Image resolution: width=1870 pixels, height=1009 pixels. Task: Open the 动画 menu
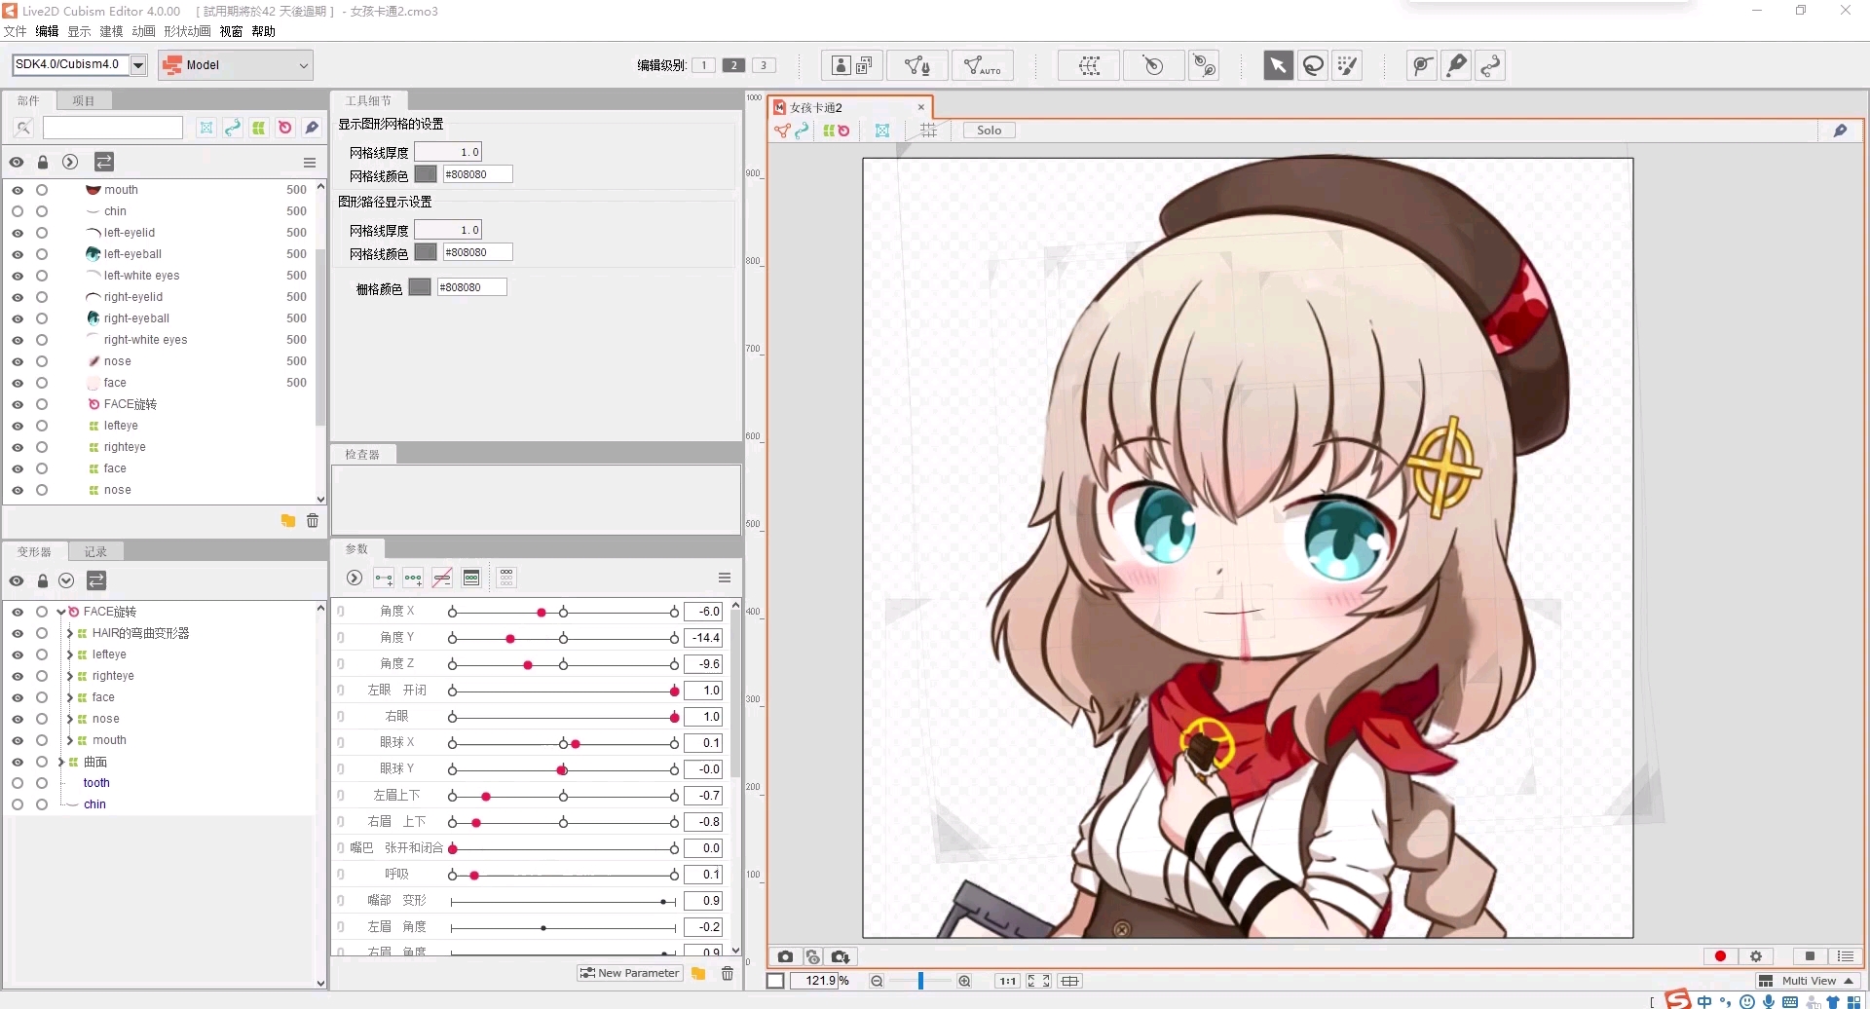click(x=143, y=30)
